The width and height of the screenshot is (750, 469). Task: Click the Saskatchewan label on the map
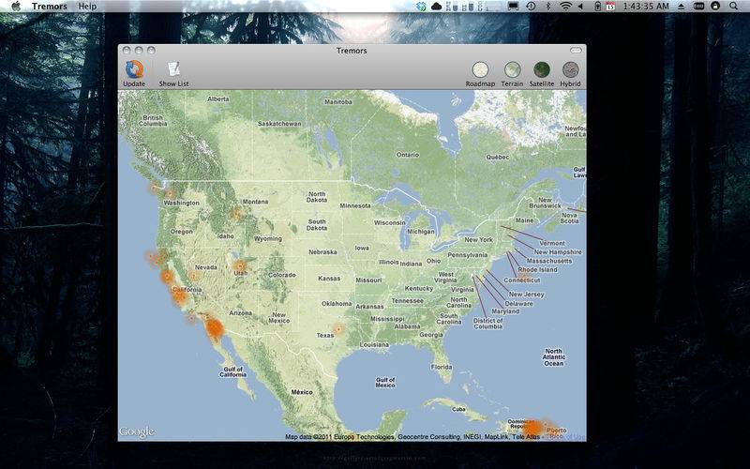(x=279, y=124)
